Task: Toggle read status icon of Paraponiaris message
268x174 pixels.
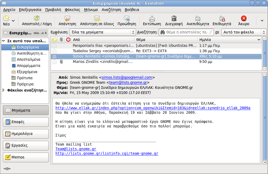Action: tap(54, 46)
